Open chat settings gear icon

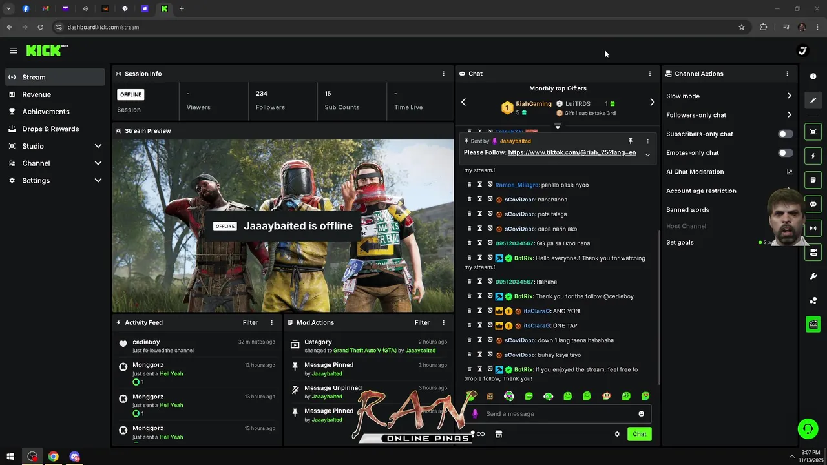[x=617, y=434]
